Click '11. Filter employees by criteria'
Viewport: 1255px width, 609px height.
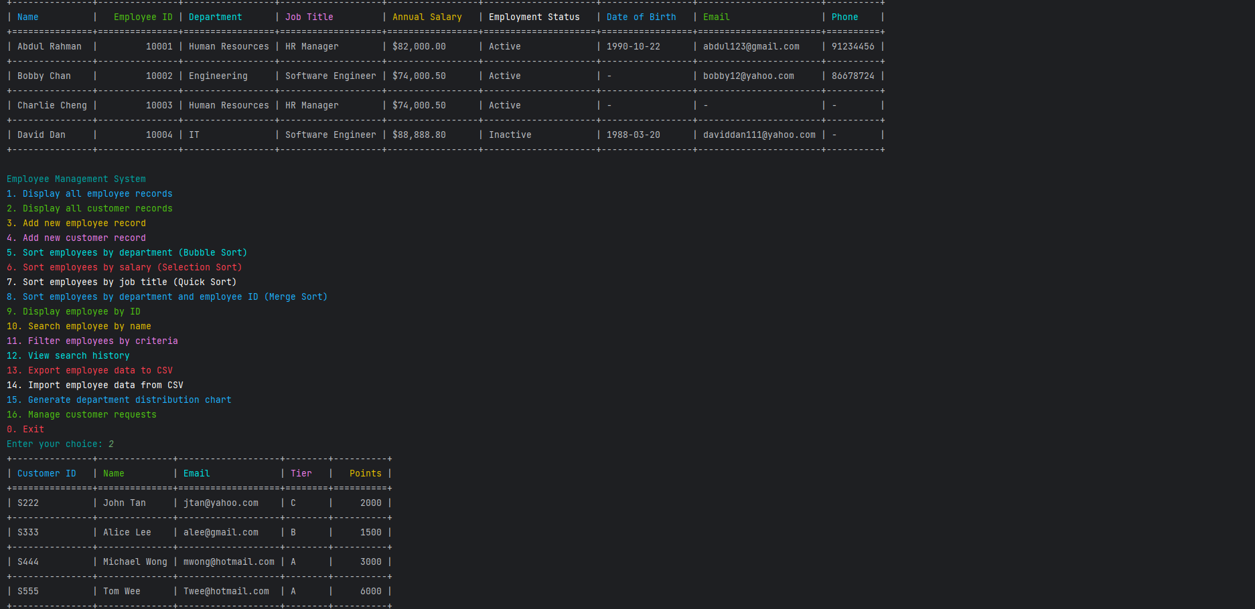pos(92,341)
